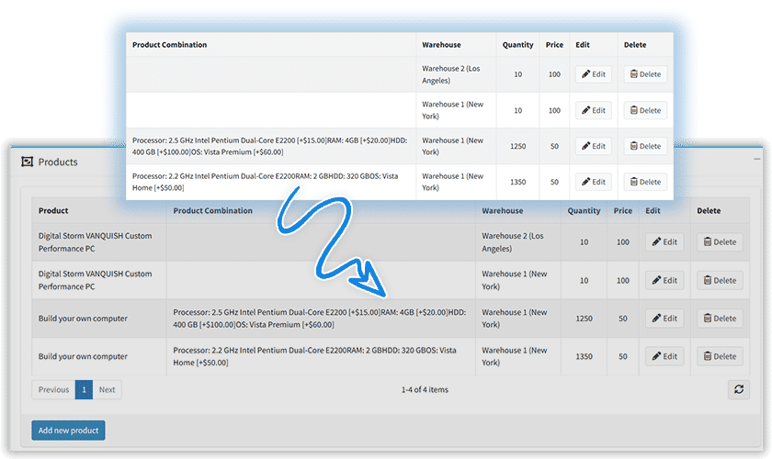Edit the Digital Storm Warehouse 1 row in the Products panel
Screen dimensions: 772x459
664,280
